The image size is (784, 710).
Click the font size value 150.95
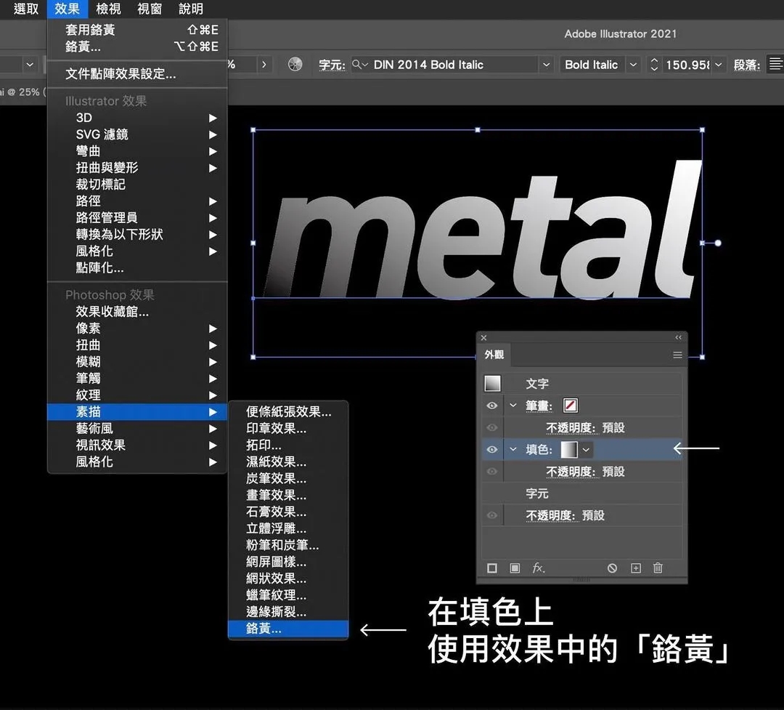click(687, 64)
